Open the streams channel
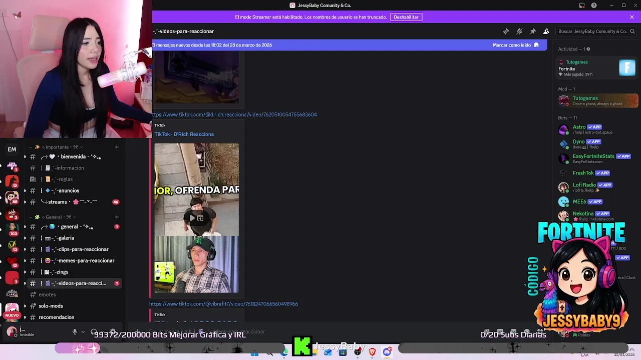 [x=74, y=202]
